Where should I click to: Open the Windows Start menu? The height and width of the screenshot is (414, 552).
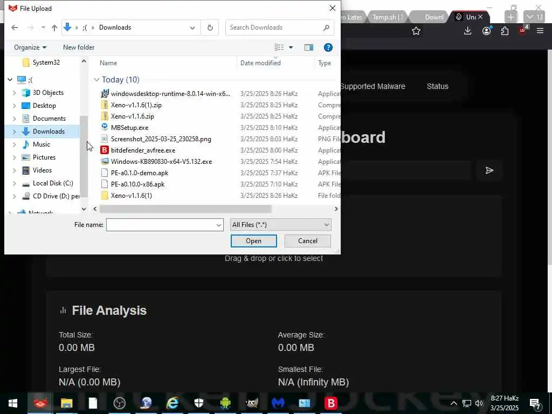coord(13,403)
